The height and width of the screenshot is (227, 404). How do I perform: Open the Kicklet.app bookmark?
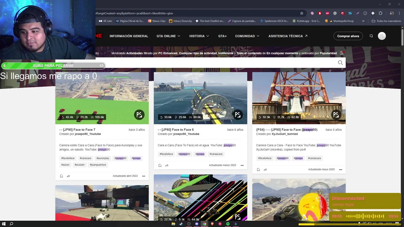[306, 21]
